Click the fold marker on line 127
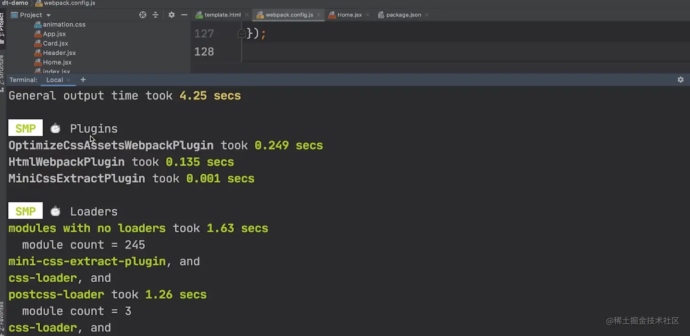Screen dimensions: 690x336 coord(241,33)
